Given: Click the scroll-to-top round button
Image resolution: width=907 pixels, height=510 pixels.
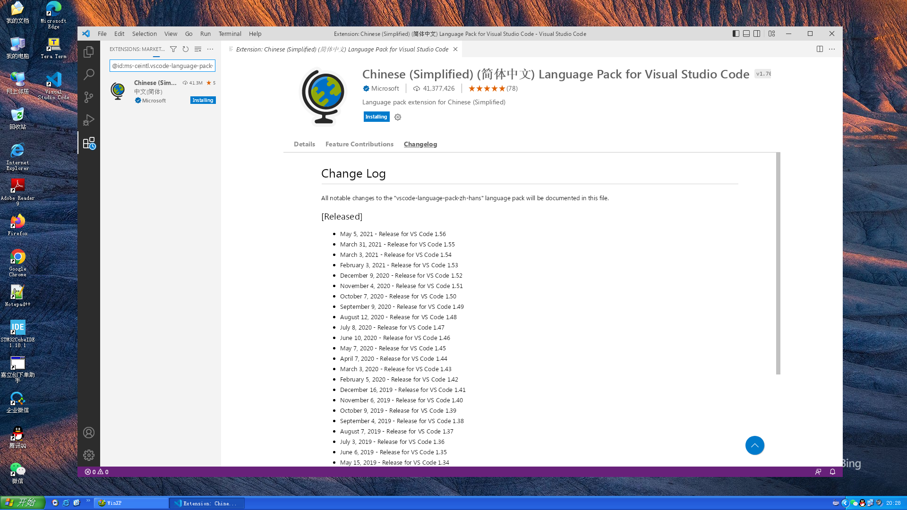Looking at the screenshot, I should click(755, 445).
